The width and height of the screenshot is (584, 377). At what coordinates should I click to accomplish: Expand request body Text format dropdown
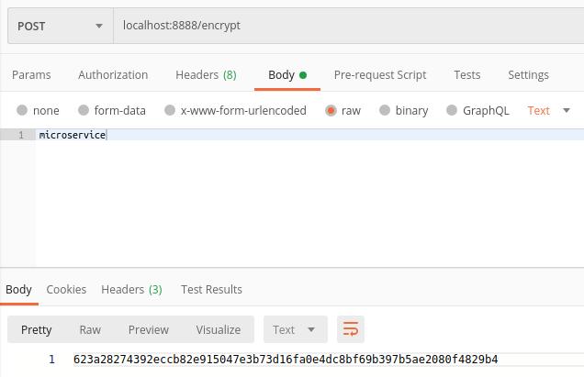point(549,110)
